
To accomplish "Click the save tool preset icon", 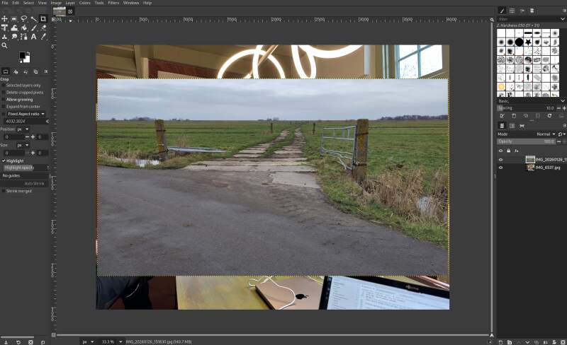I will click(x=6, y=341).
